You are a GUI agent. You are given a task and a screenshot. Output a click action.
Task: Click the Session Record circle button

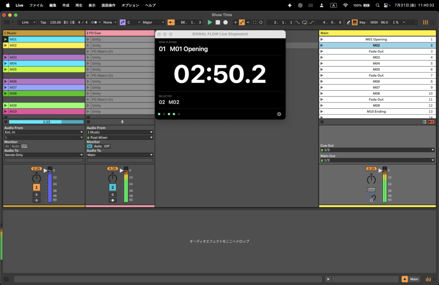pyautogui.click(x=261, y=22)
